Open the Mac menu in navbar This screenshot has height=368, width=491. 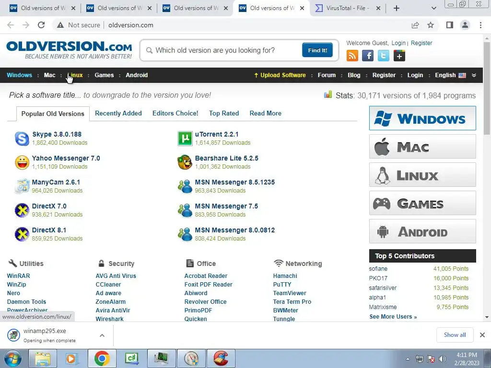tap(49, 75)
